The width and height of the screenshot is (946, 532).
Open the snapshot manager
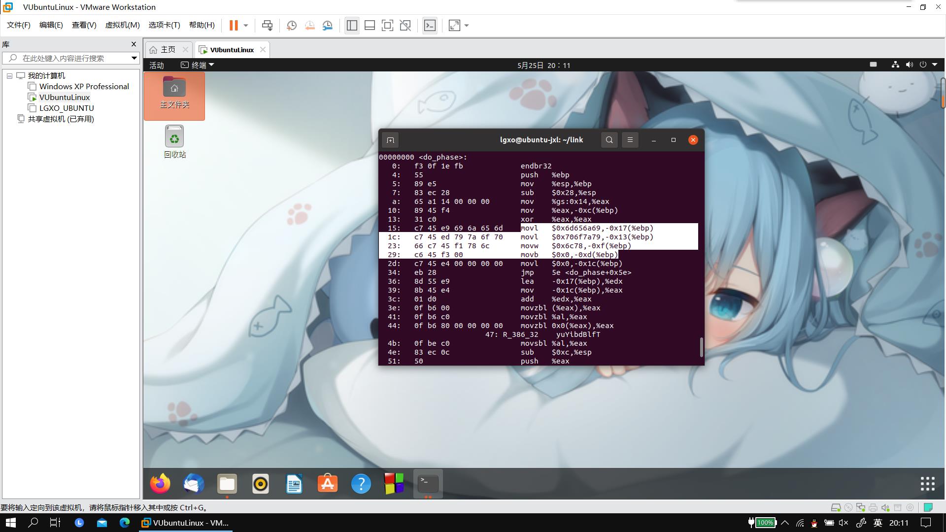point(328,26)
